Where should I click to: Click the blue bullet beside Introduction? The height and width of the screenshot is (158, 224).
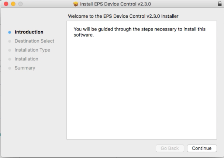9,32
